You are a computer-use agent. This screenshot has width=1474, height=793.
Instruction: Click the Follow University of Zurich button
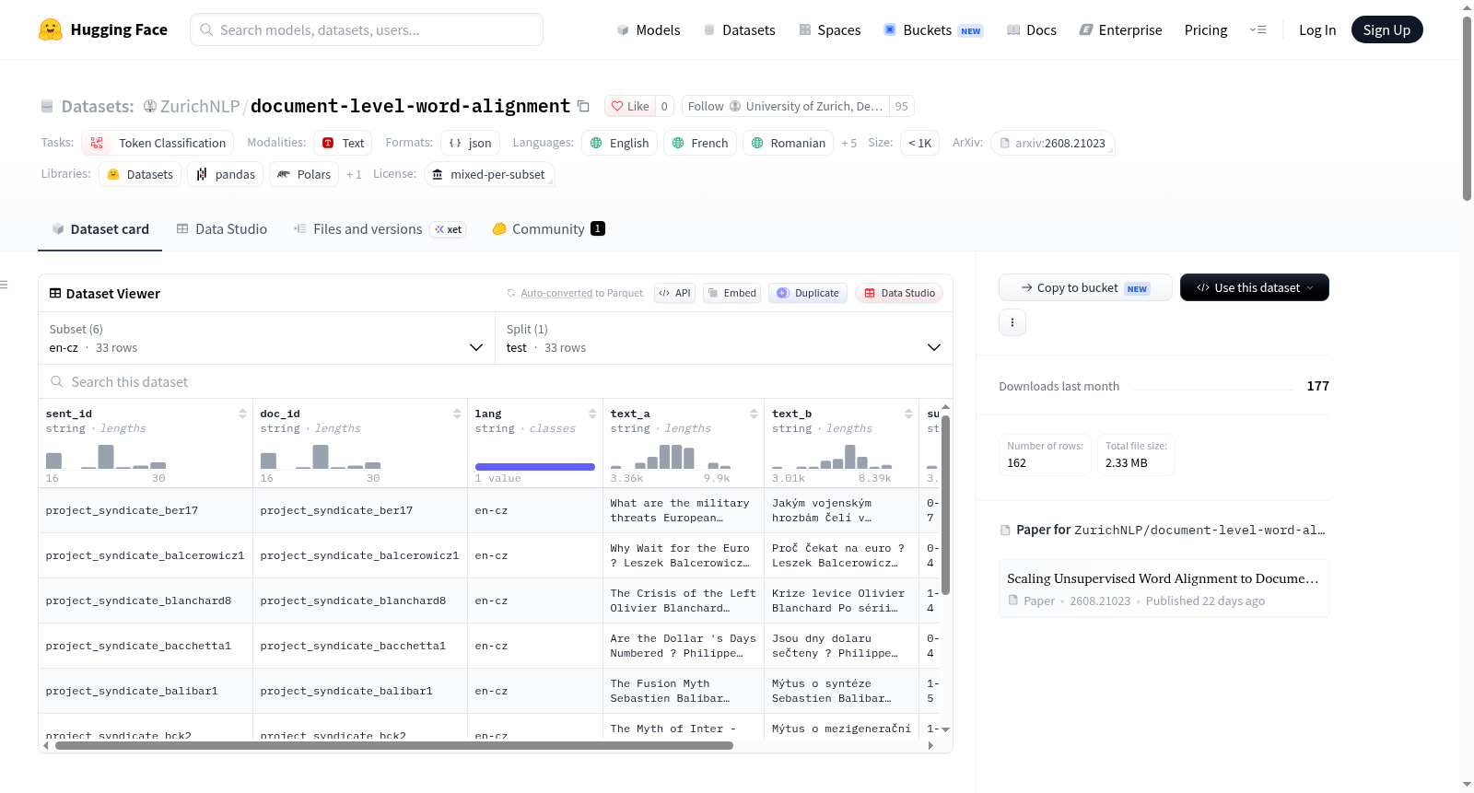(x=786, y=106)
